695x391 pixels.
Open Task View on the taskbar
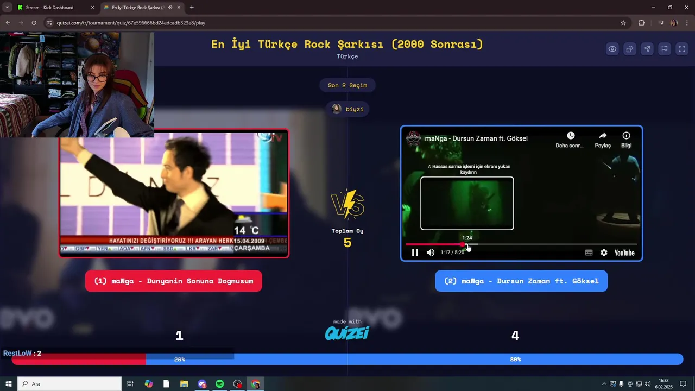click(130, 384)
